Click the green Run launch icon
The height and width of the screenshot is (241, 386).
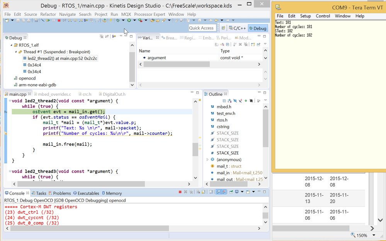click(x=129, y=20)
